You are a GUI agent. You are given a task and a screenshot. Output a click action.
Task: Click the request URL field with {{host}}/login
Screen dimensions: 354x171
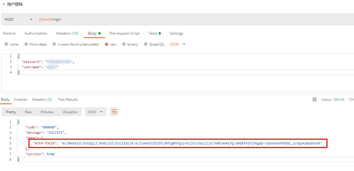[195, 19]
